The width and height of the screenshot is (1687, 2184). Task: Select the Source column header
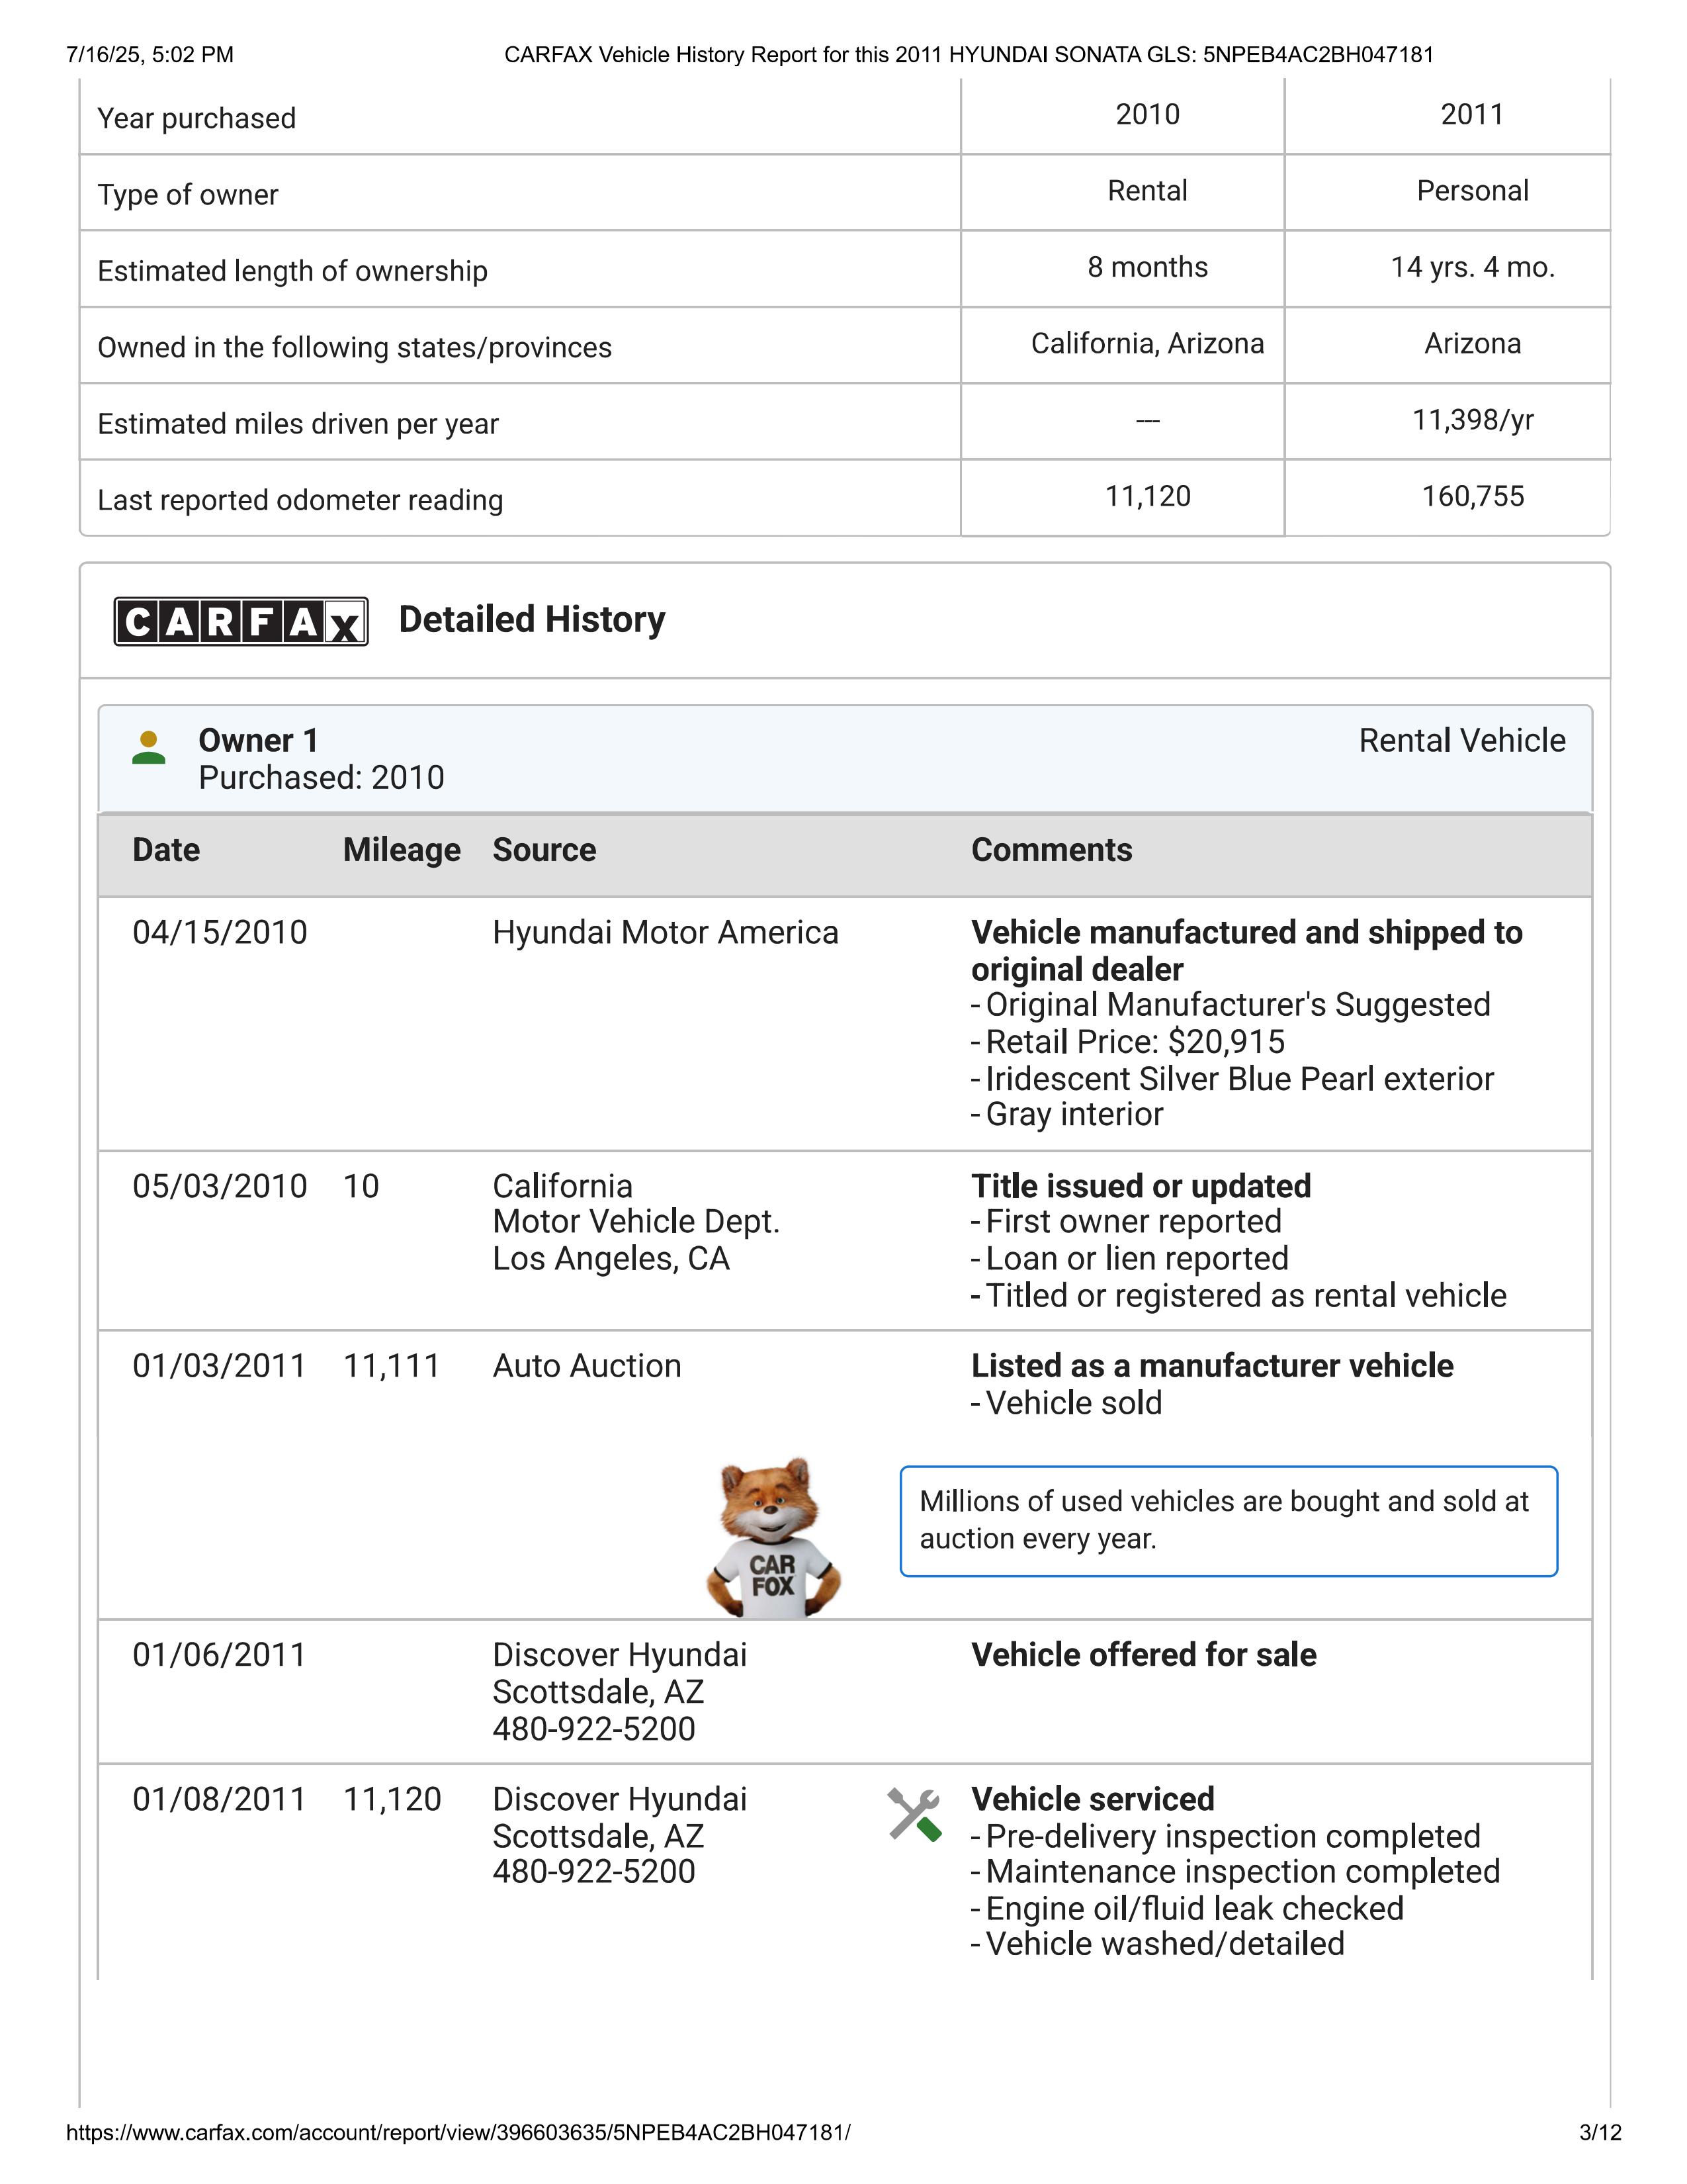[x=544, y=850]
